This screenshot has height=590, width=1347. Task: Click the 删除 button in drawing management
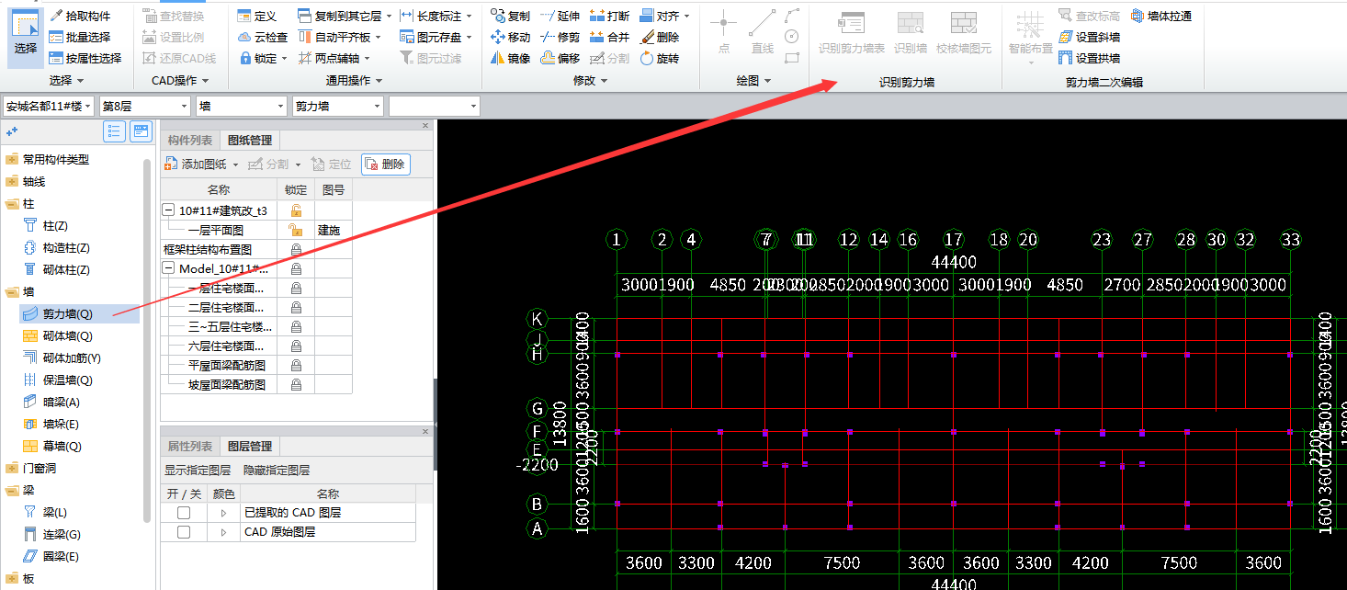point(385,165)
